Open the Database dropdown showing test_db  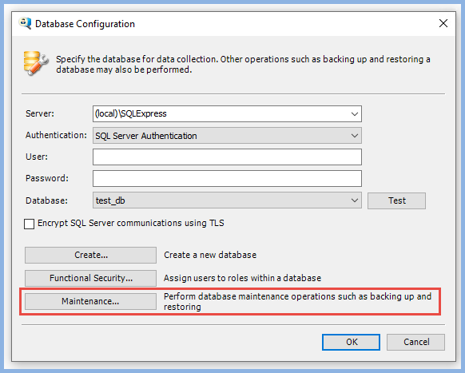pos(227,200)
